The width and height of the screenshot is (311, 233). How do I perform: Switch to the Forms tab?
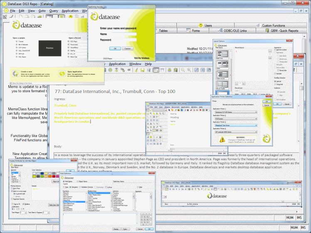coord(193,31)
